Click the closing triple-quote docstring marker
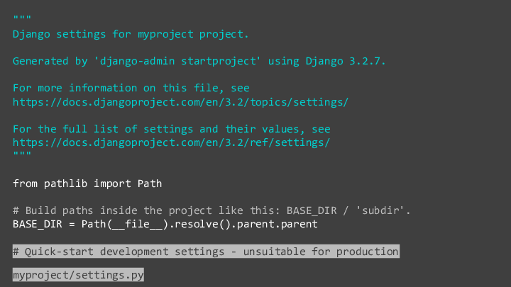 pos(22,153)
